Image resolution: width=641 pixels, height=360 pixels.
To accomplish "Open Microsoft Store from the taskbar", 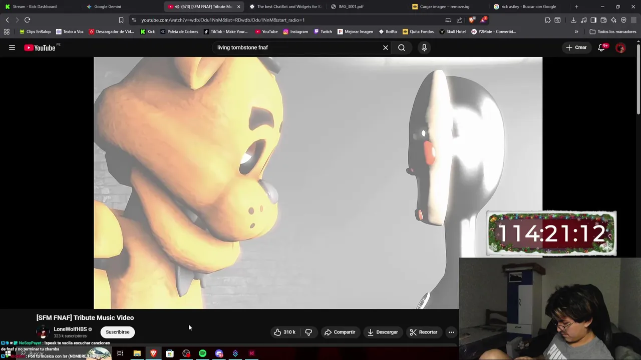I will point(170,353).
